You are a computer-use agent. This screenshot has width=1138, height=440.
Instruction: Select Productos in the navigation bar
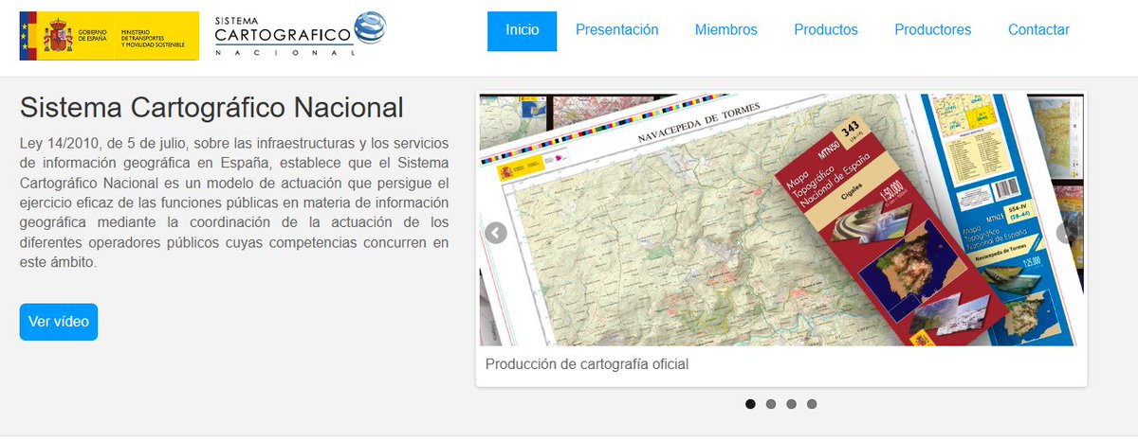826,30
